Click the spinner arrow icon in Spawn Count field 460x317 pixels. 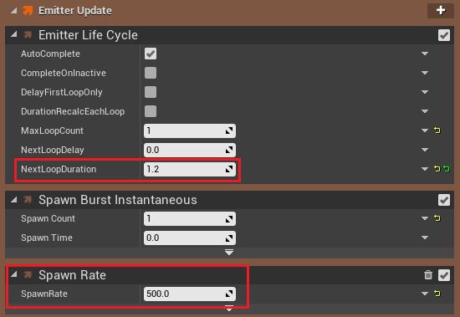[x=229, y=218]
